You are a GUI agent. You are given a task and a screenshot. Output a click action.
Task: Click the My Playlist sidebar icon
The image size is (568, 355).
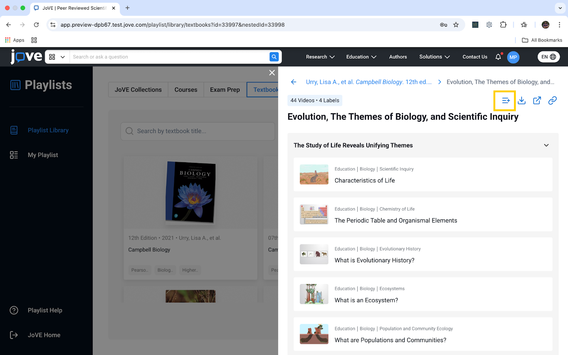click(14, 155)
